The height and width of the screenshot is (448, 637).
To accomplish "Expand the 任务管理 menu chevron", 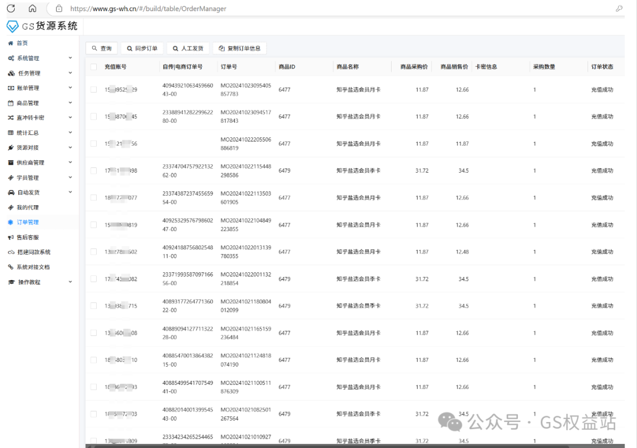I will coord(70,73).
